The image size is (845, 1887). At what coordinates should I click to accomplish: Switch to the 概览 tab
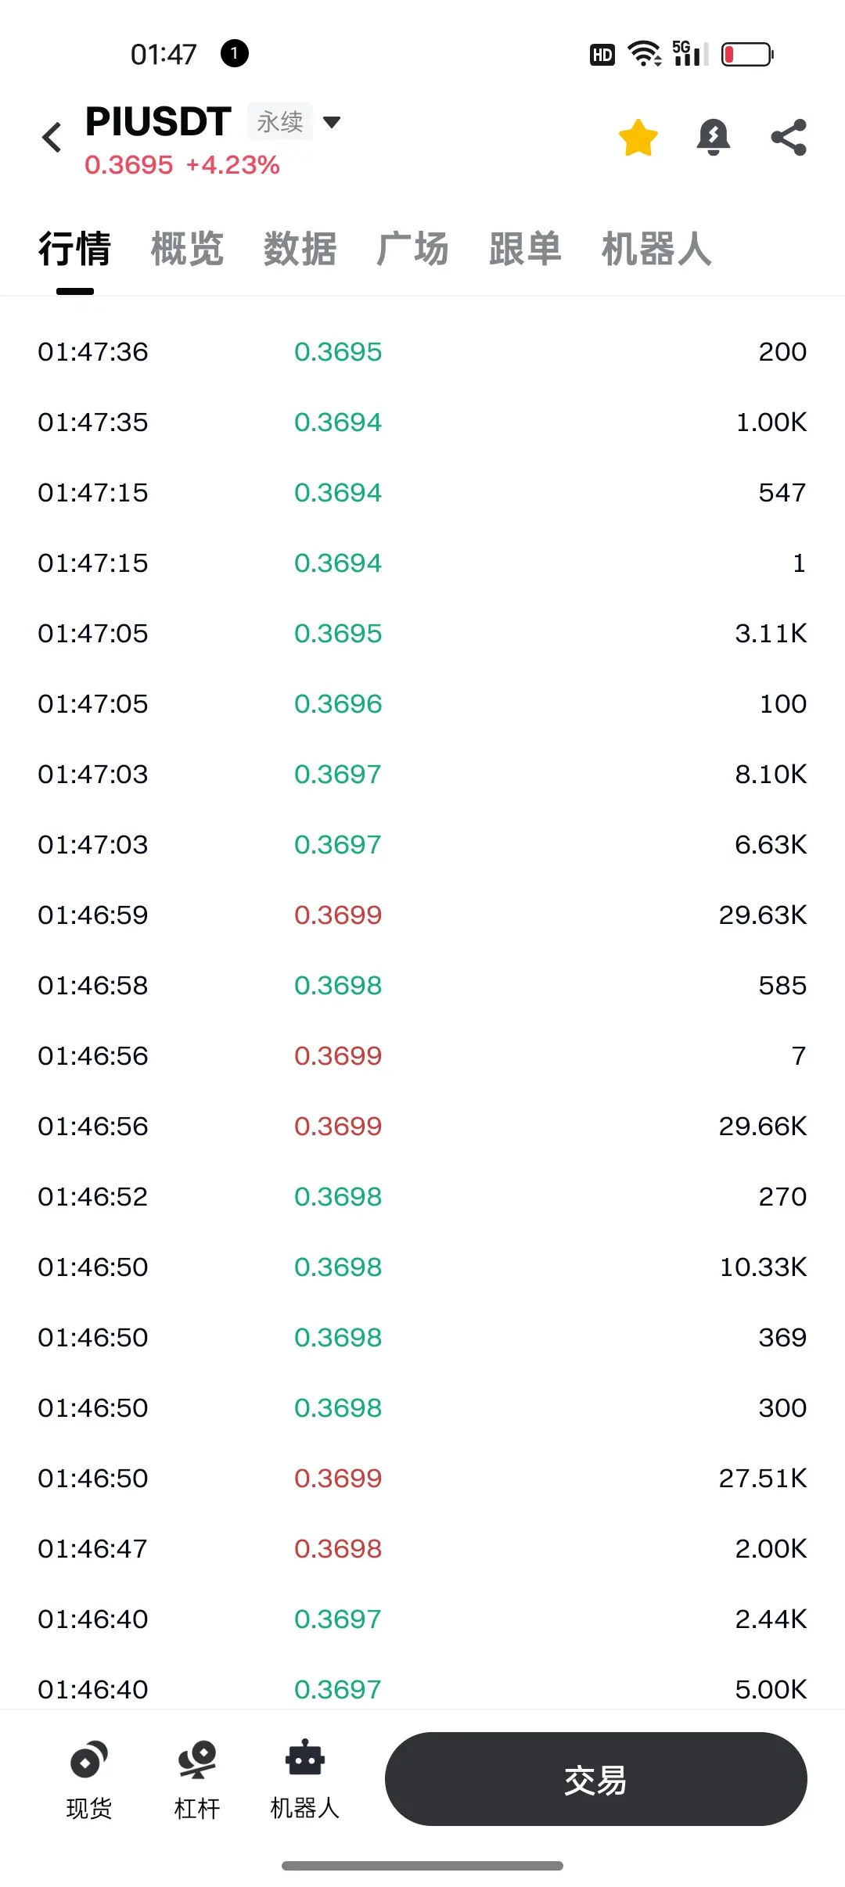[187, 250]
